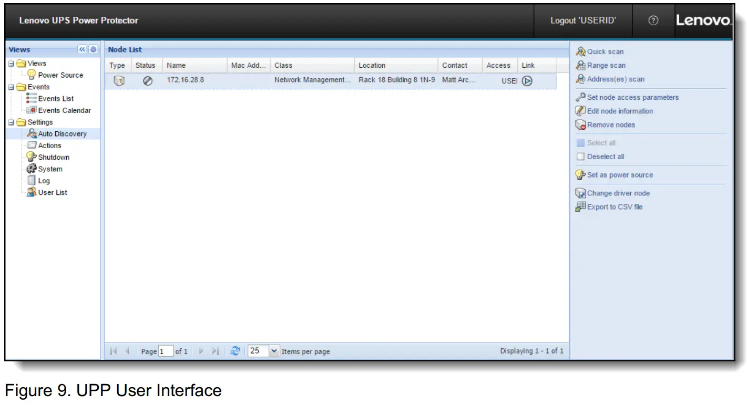Click the Export to CSV file grid icon
Viewport: 747px width, 405px height.
coord(581,206)
